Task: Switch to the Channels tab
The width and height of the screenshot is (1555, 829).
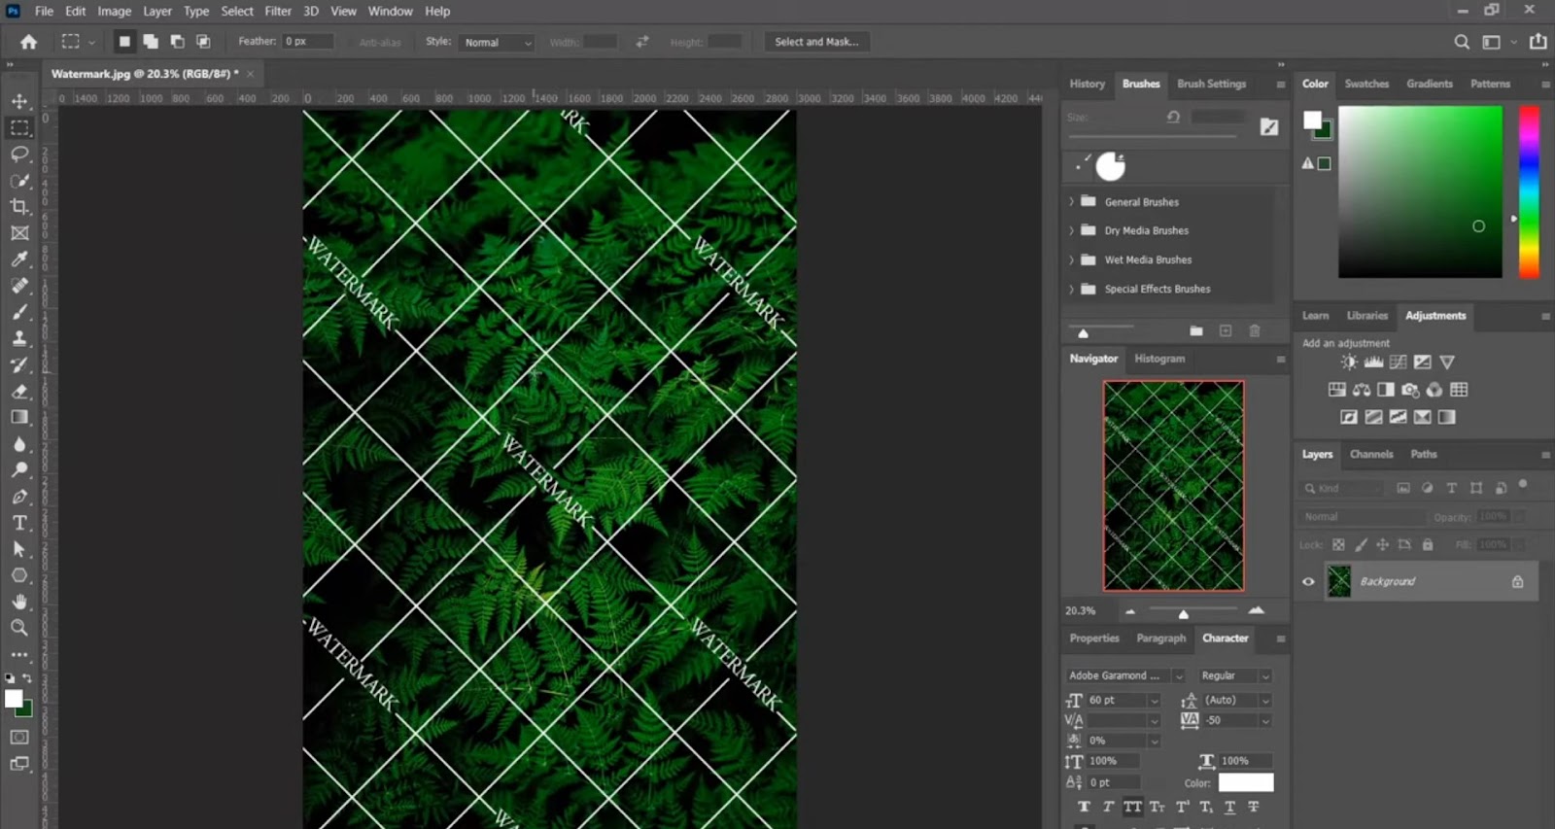Action: 1371,455
